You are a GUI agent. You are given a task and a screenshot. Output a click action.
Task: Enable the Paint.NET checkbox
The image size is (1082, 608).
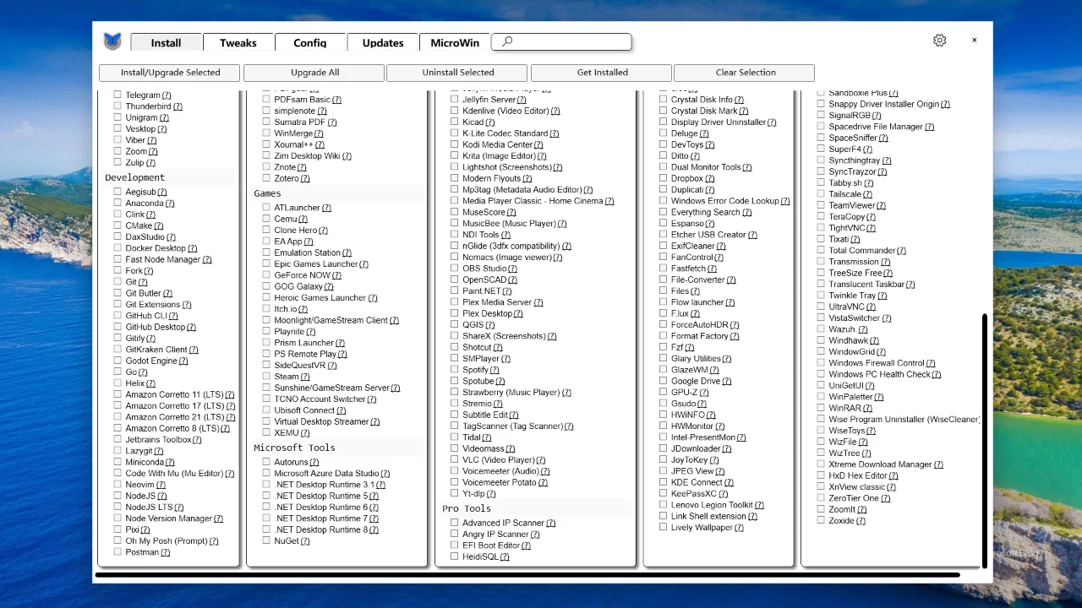(x=454, y=290)
